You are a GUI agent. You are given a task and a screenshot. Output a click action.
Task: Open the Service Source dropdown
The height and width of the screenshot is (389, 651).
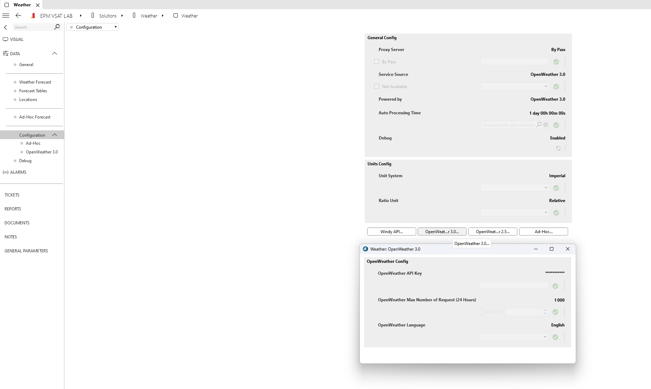click(x=514, y=86)
